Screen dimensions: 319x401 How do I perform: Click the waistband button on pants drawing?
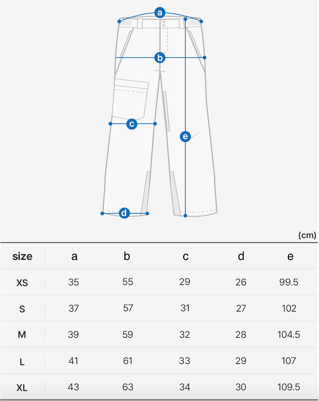(x=164, y=22)
